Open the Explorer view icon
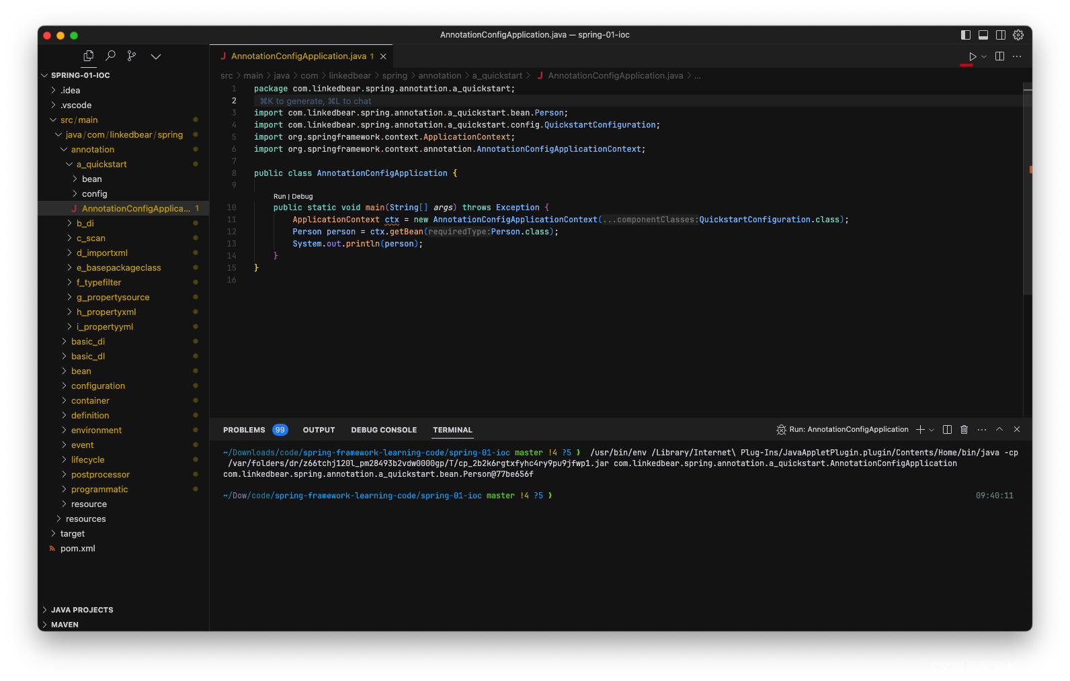This screenshot has width=1070, height=681. pos(89,56)
